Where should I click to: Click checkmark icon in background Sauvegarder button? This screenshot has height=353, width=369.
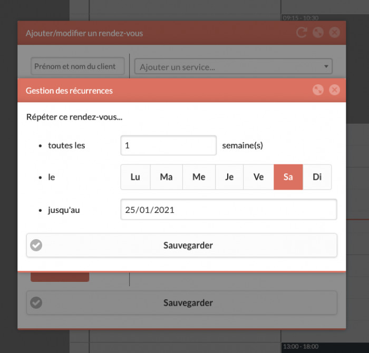[36, 302]
